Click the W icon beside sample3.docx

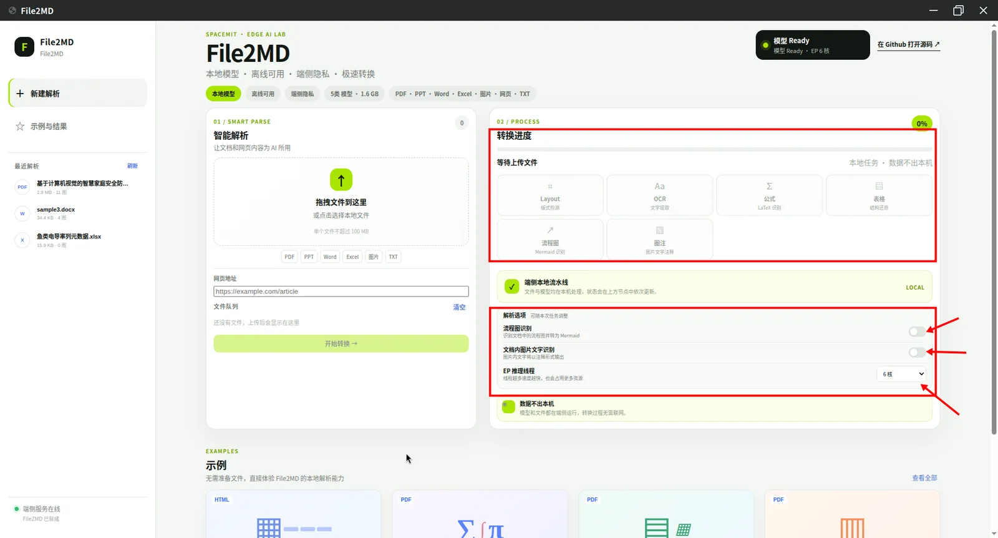click(x=22, y=213)
